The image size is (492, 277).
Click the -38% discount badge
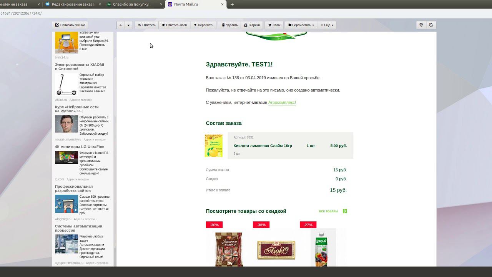(x=261, y=225)
